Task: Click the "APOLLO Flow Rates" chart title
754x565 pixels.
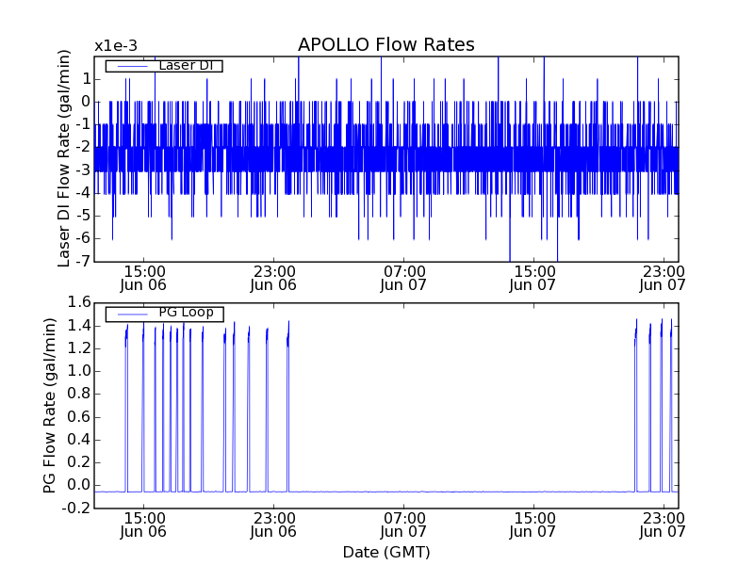Action: pos(385,45)
